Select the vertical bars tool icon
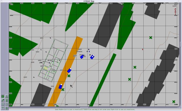Image resolution: width=182 pixels, height=111 pixels. point(7,100)
